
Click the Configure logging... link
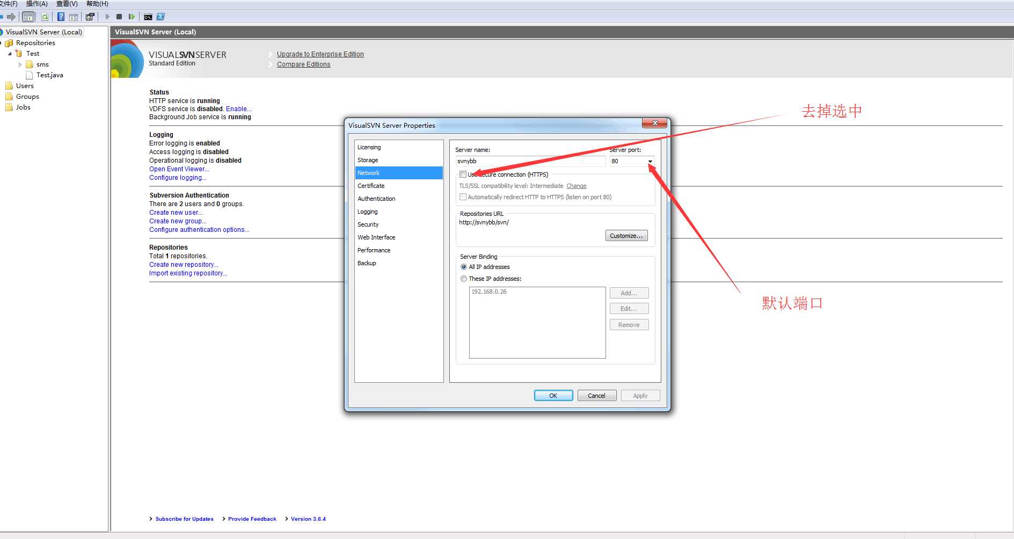178,178
